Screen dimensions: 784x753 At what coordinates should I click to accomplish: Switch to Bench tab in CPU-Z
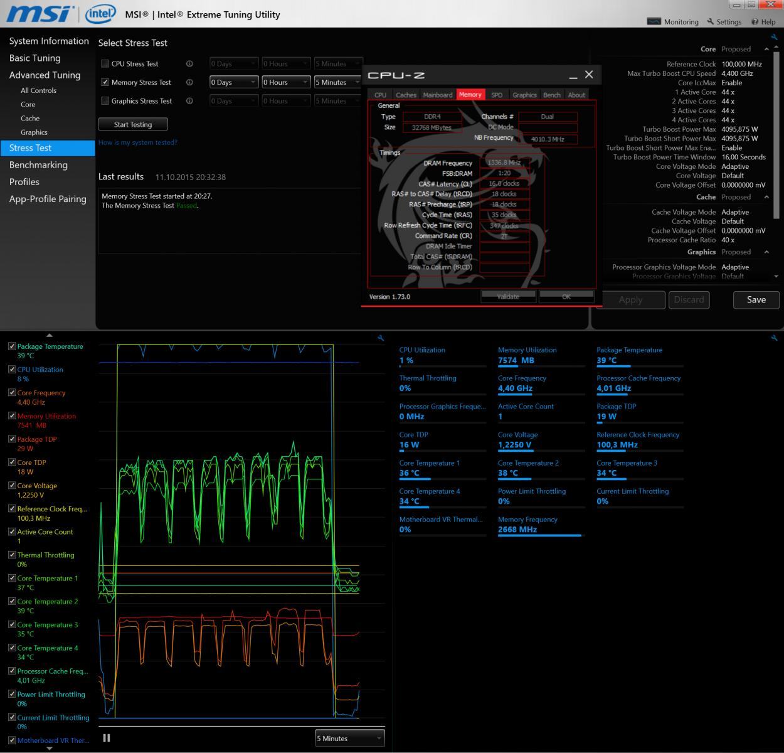(x=552, y=95)
